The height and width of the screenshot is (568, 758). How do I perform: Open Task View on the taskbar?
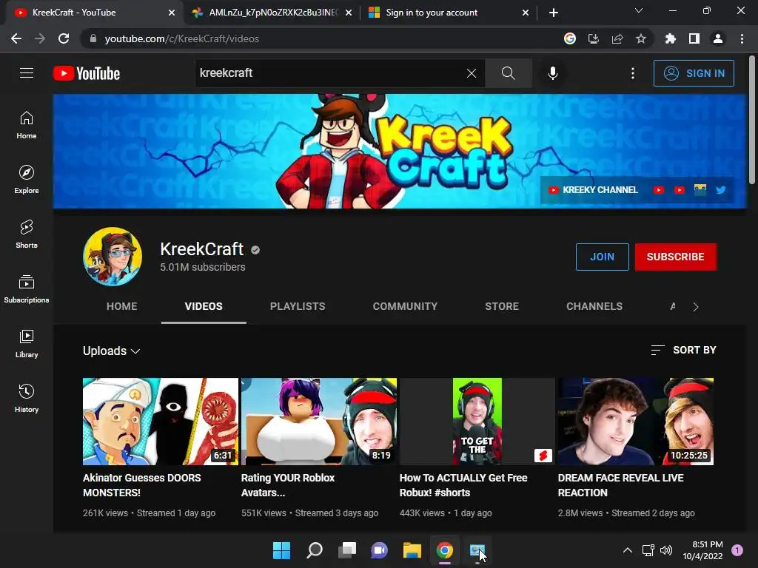click(x=346, y=550)
